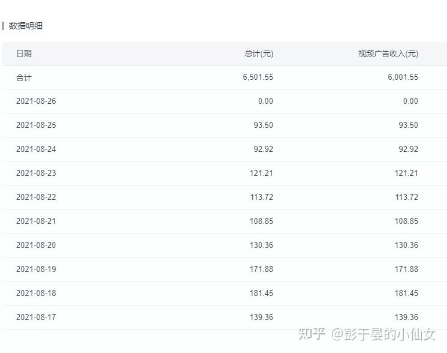Click the 知乎 @彭于晏的小仙女 watermark
This screenshot has width=447, height=353.
(367, 335)
